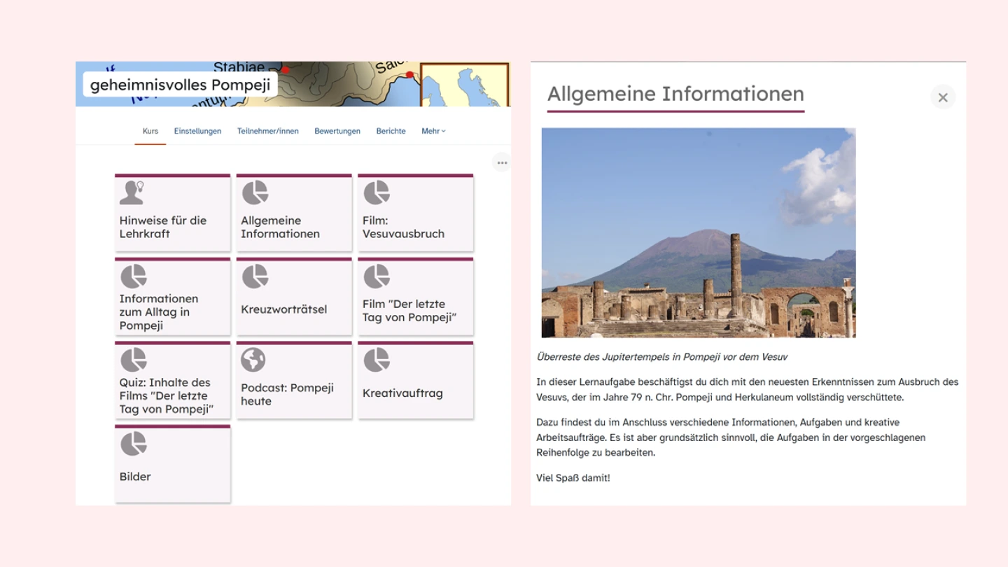
Task: Click the Allgemeine Informationen tile icon
Action: [255, 192]
